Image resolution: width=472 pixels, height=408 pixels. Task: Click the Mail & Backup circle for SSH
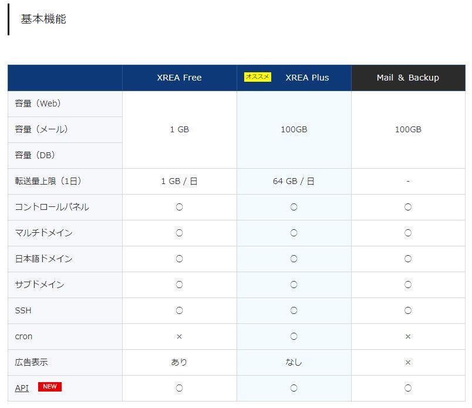pos(408,310)
